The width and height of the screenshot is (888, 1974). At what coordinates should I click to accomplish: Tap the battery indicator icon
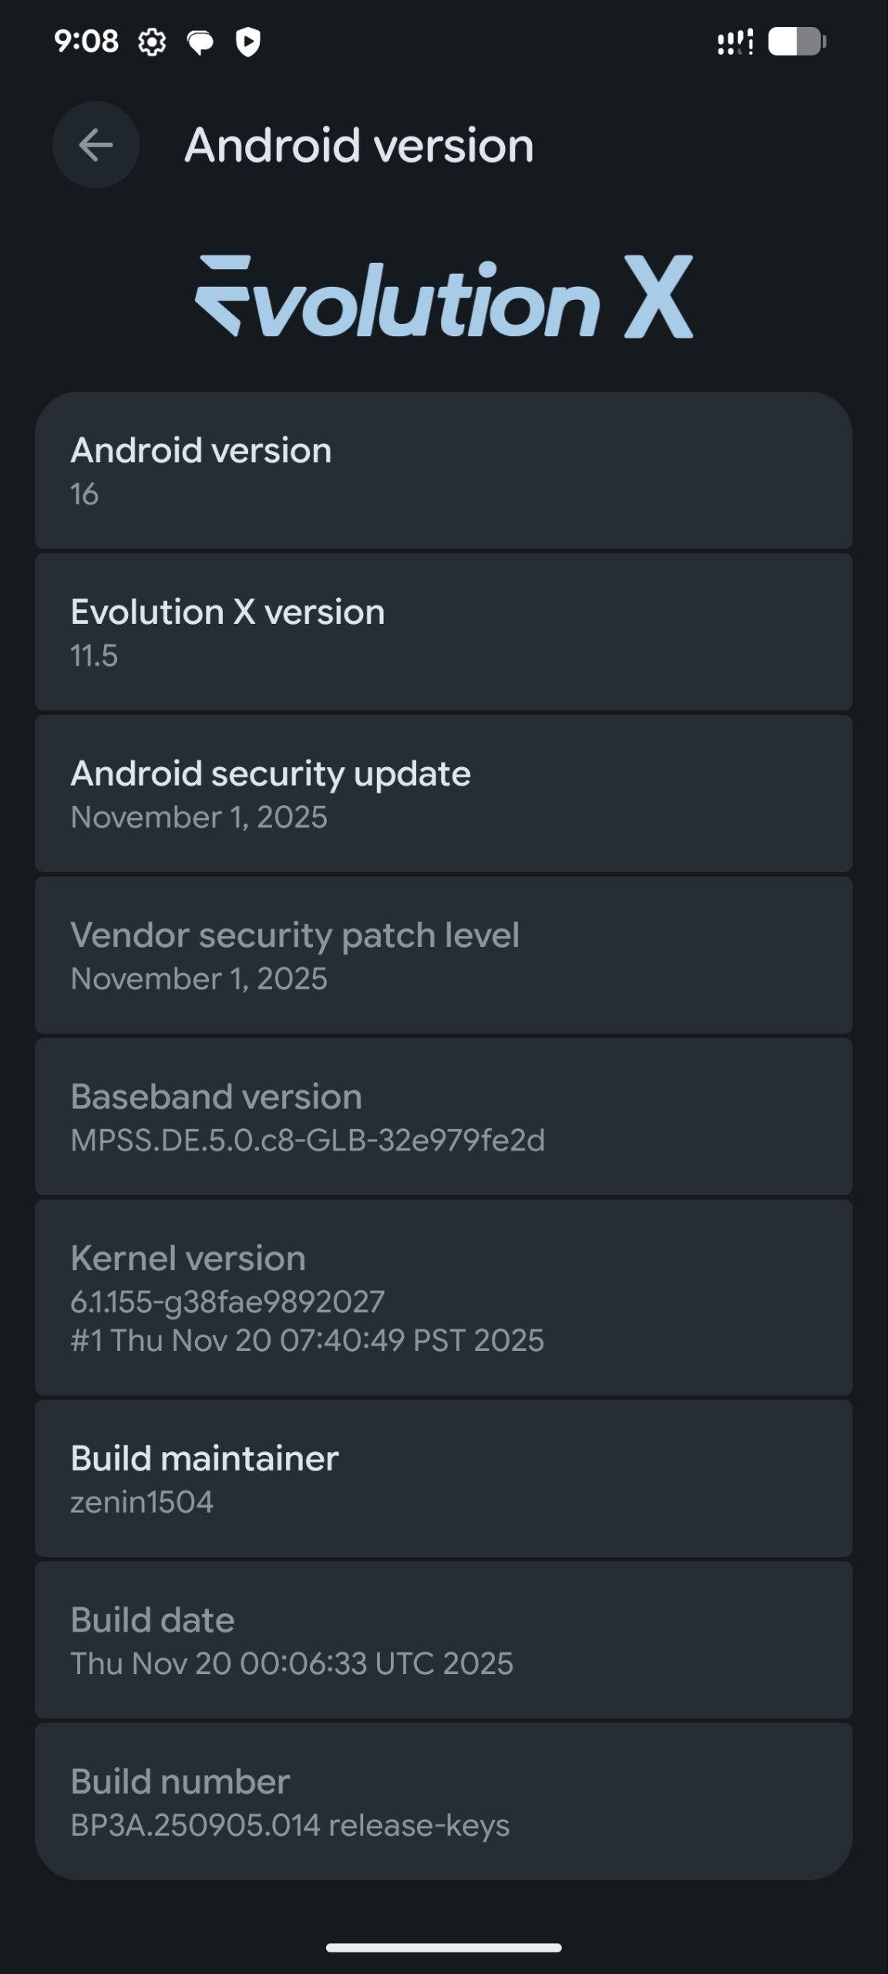[x=796, y=42]
